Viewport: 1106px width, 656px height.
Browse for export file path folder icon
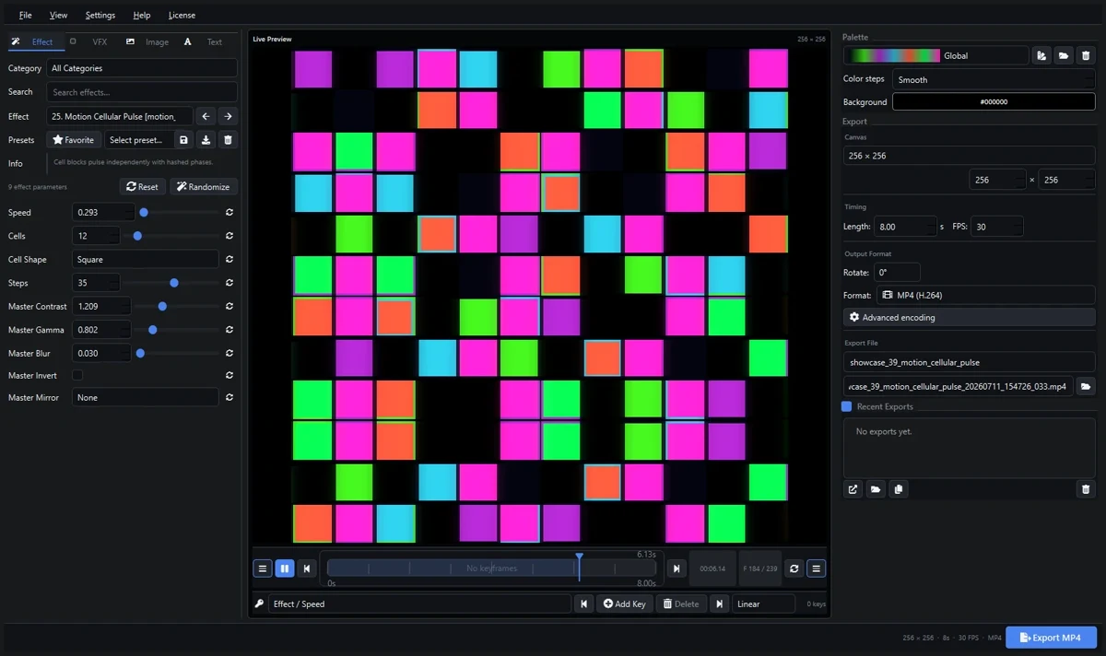1086,386
